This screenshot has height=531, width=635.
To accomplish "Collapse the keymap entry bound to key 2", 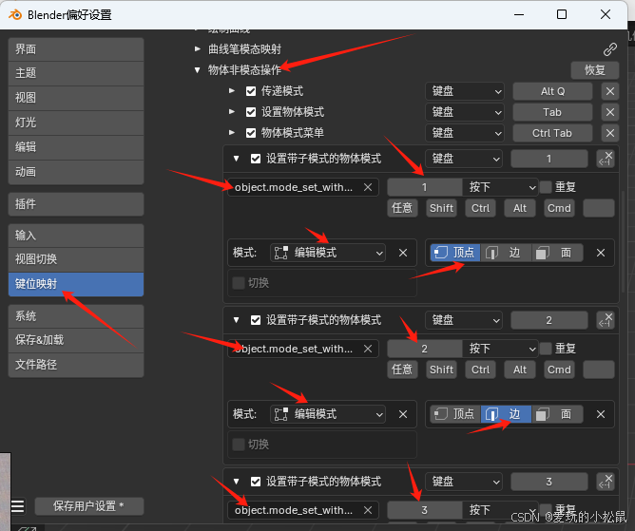I will tap(237, 320).
